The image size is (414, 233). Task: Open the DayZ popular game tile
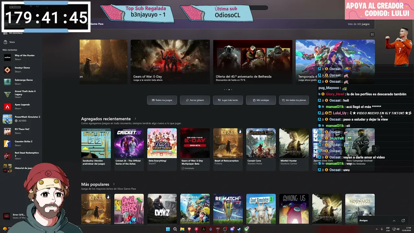point(162,209)
